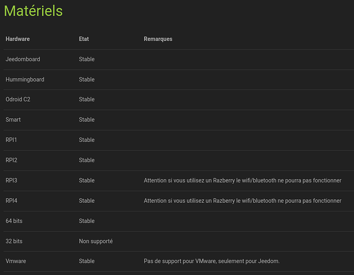Click the Stable status for Vmware
The image size is (354, 275).
pyautogui.click(x=87, y=261)
